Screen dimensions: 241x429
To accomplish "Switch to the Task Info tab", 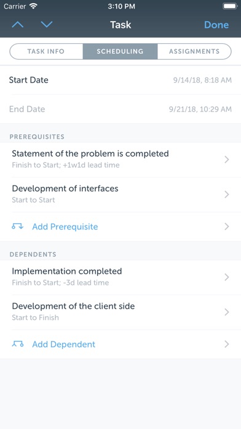I will 46,51.
